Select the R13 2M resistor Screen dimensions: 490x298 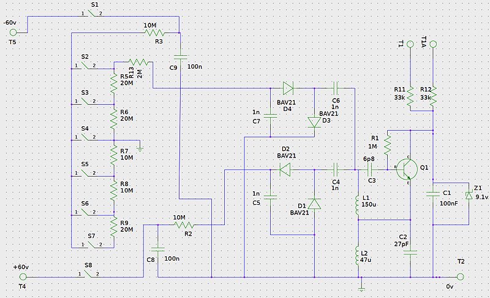coord(140,61)
